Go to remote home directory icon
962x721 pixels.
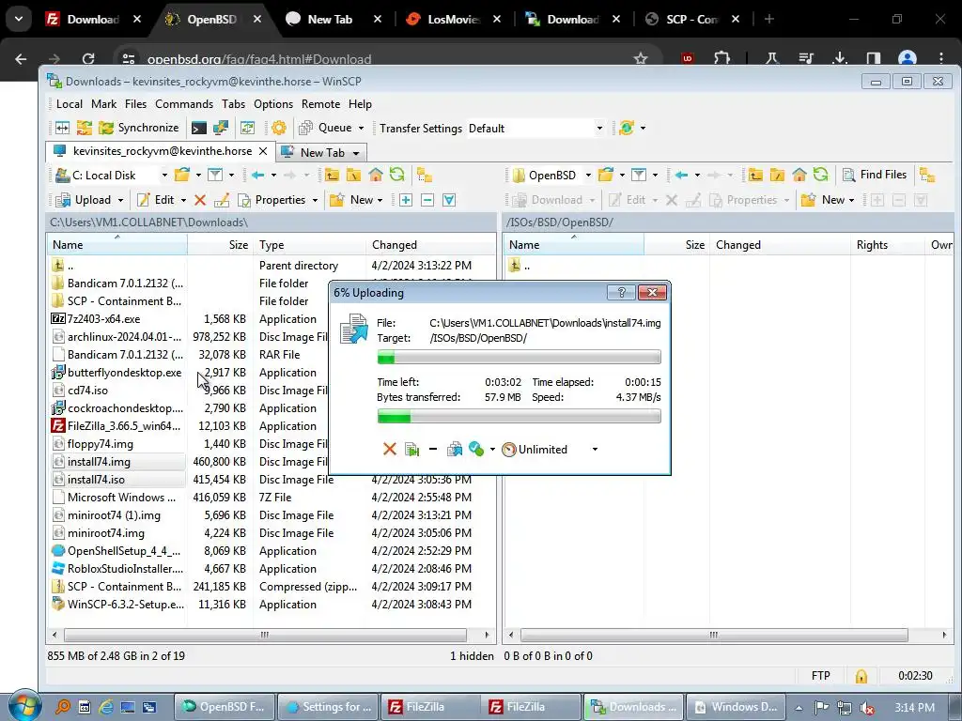799,176
